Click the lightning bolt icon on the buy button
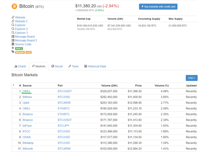 [x=142, y=6]
